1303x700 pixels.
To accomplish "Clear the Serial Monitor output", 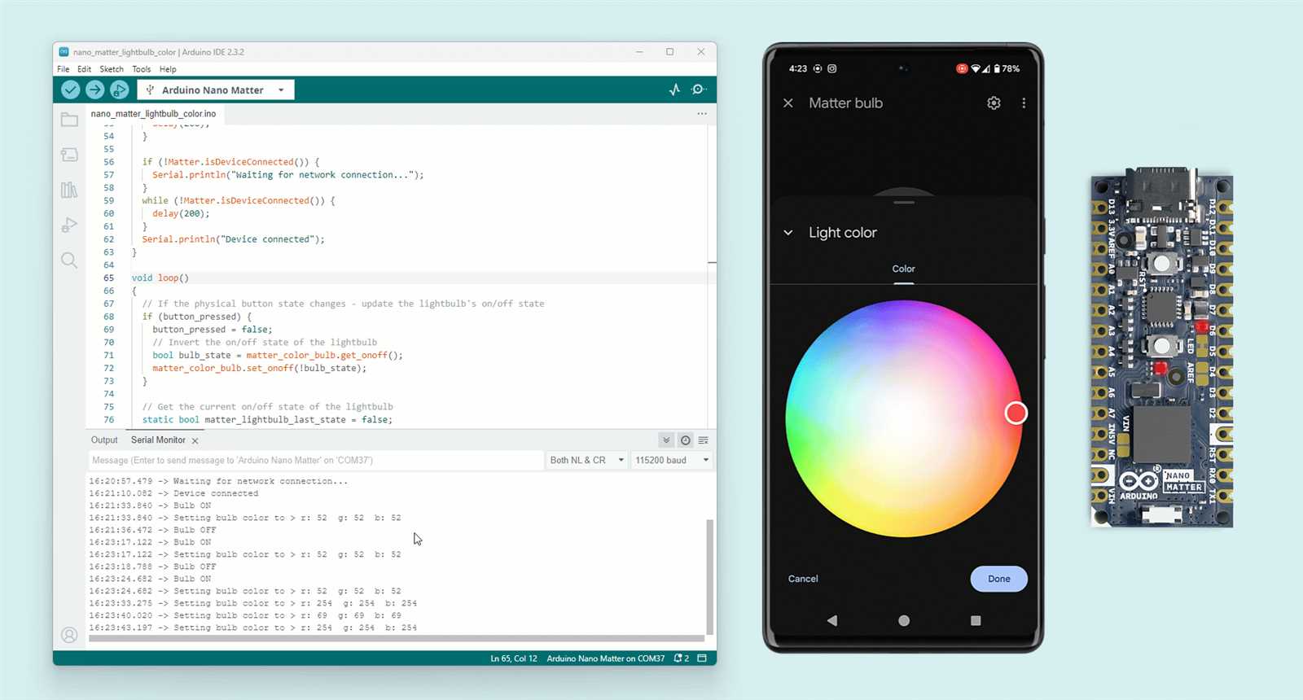I will [x=704, y=440].
